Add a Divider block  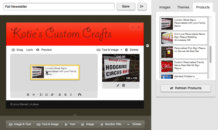point(134,124)
